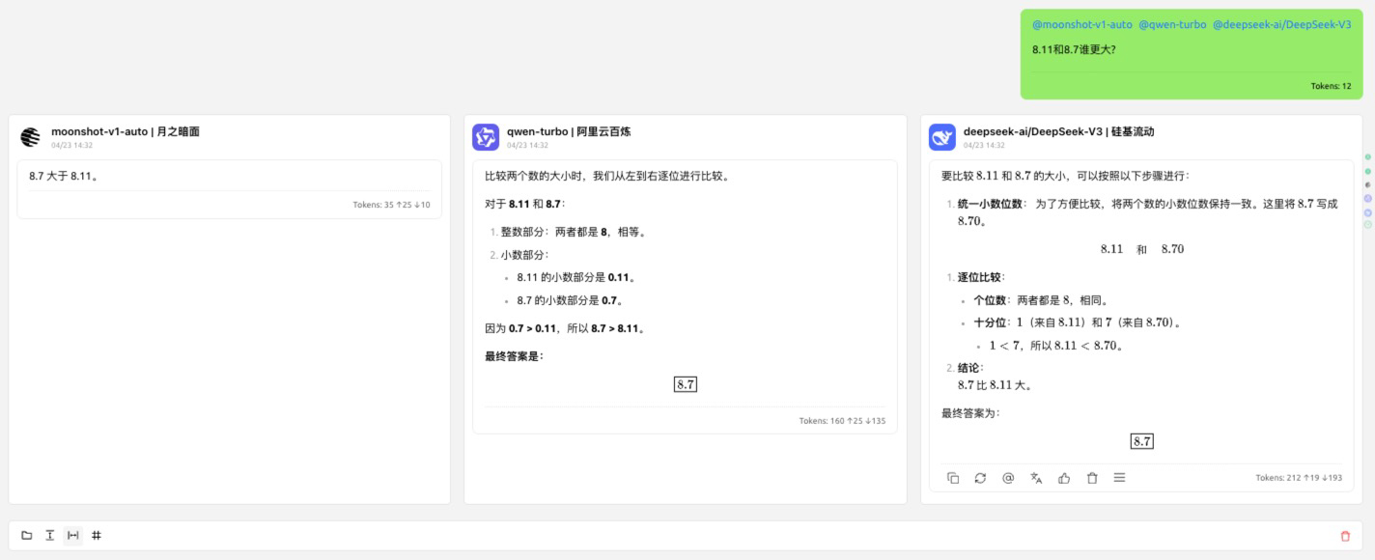The width and height of the screenshot is (1375, 560).
Task: Click the "deepseek-ai/DeepSeek-V3 | 硅基流动" header
Action: pos(1058,131)
